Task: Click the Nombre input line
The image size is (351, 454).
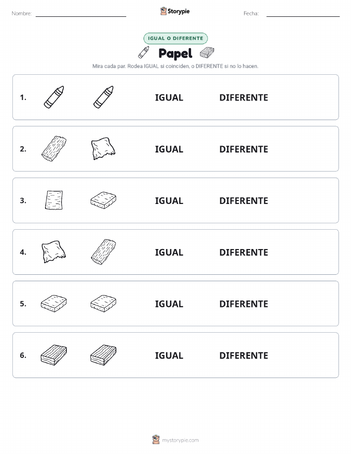Action: pos(81,14)
